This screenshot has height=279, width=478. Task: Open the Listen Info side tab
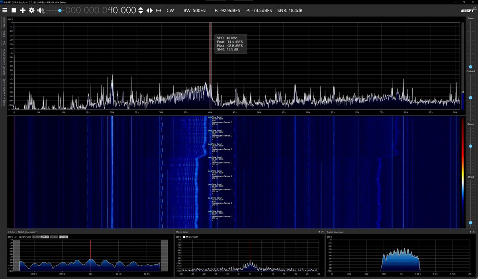tap(4, 23)
